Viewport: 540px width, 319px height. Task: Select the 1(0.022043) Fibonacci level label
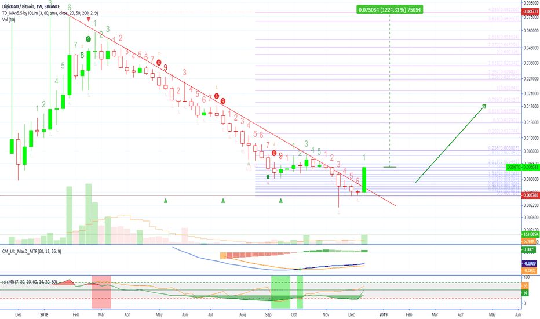tap(508, 88)
